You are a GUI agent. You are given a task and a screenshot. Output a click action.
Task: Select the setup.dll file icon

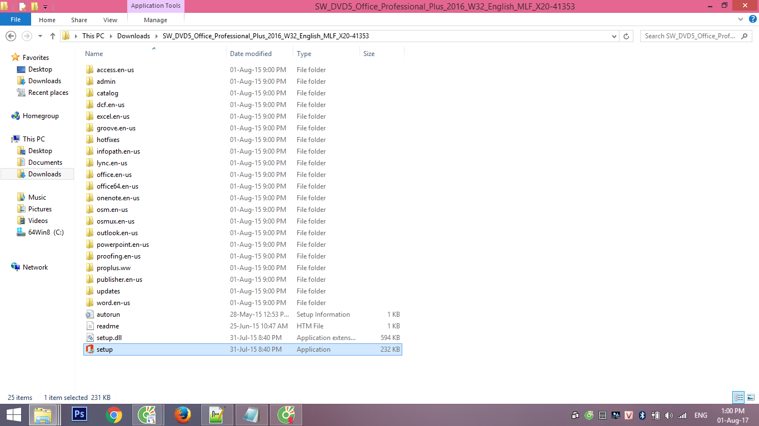(90, 338)
